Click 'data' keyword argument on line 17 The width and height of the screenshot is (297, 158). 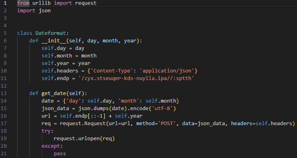188,124
